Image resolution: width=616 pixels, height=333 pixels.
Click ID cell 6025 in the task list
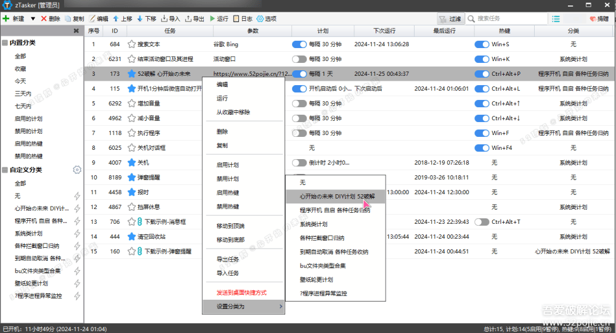pyautogui.click(x=115, y=148)
